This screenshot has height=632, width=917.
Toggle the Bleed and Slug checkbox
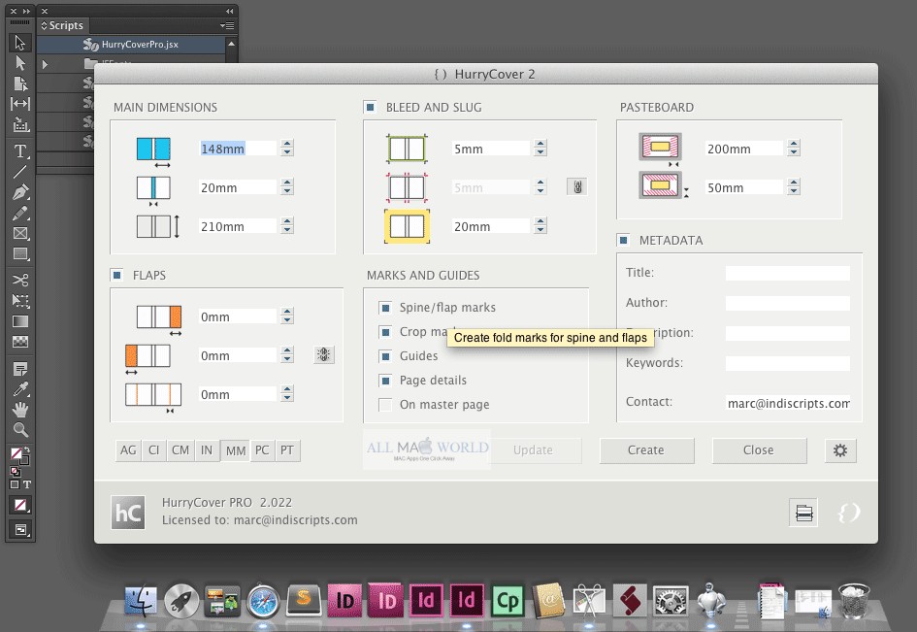click(x=370, y=107)
